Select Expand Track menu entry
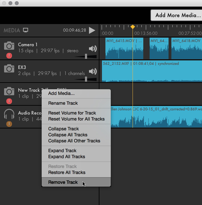The image size is (202, 205). coord(76,151)
